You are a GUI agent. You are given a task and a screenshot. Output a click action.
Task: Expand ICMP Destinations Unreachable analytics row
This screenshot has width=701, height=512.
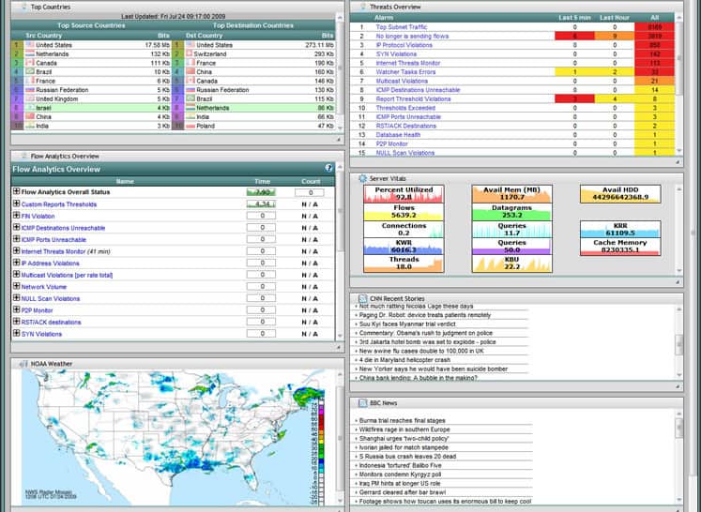click(17, 227)
